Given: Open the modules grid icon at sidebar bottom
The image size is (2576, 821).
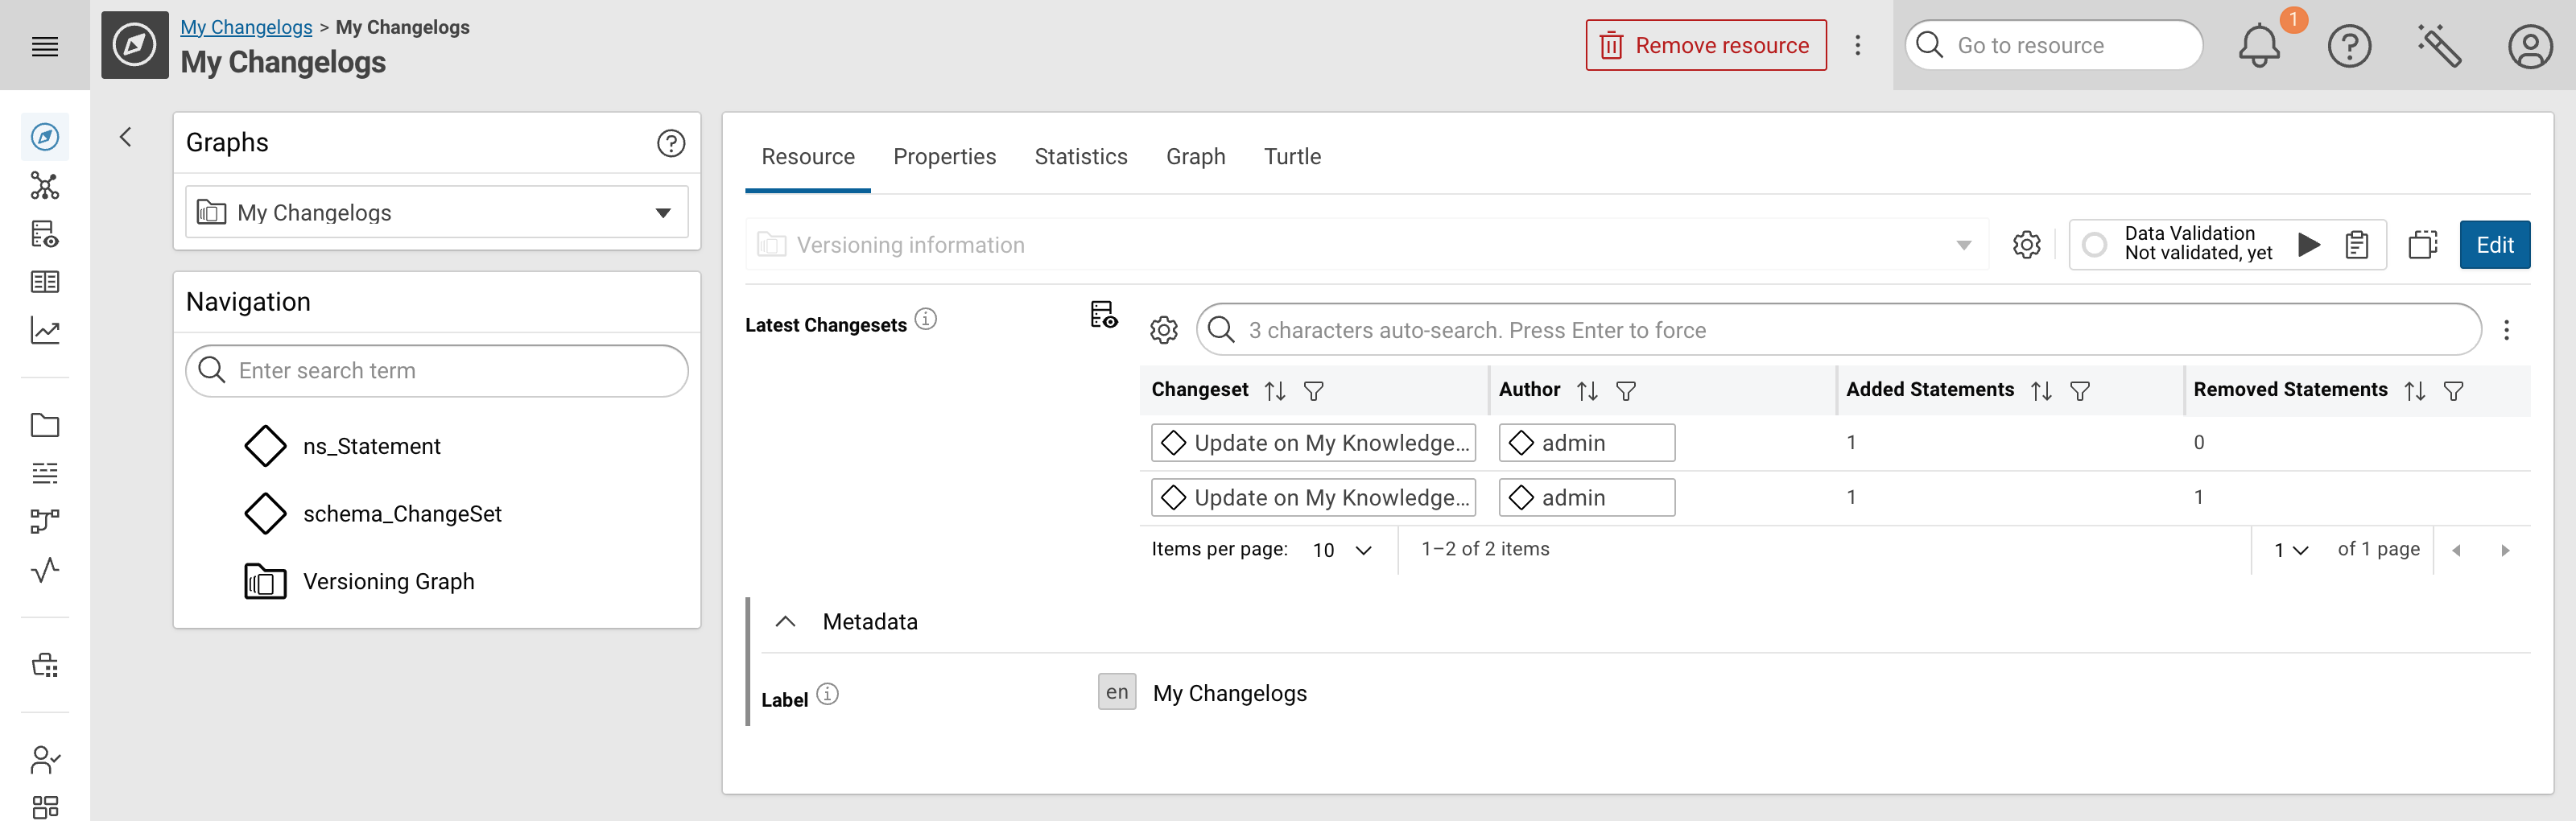Looking at the screenshot, I should click(x=45, y=807).
